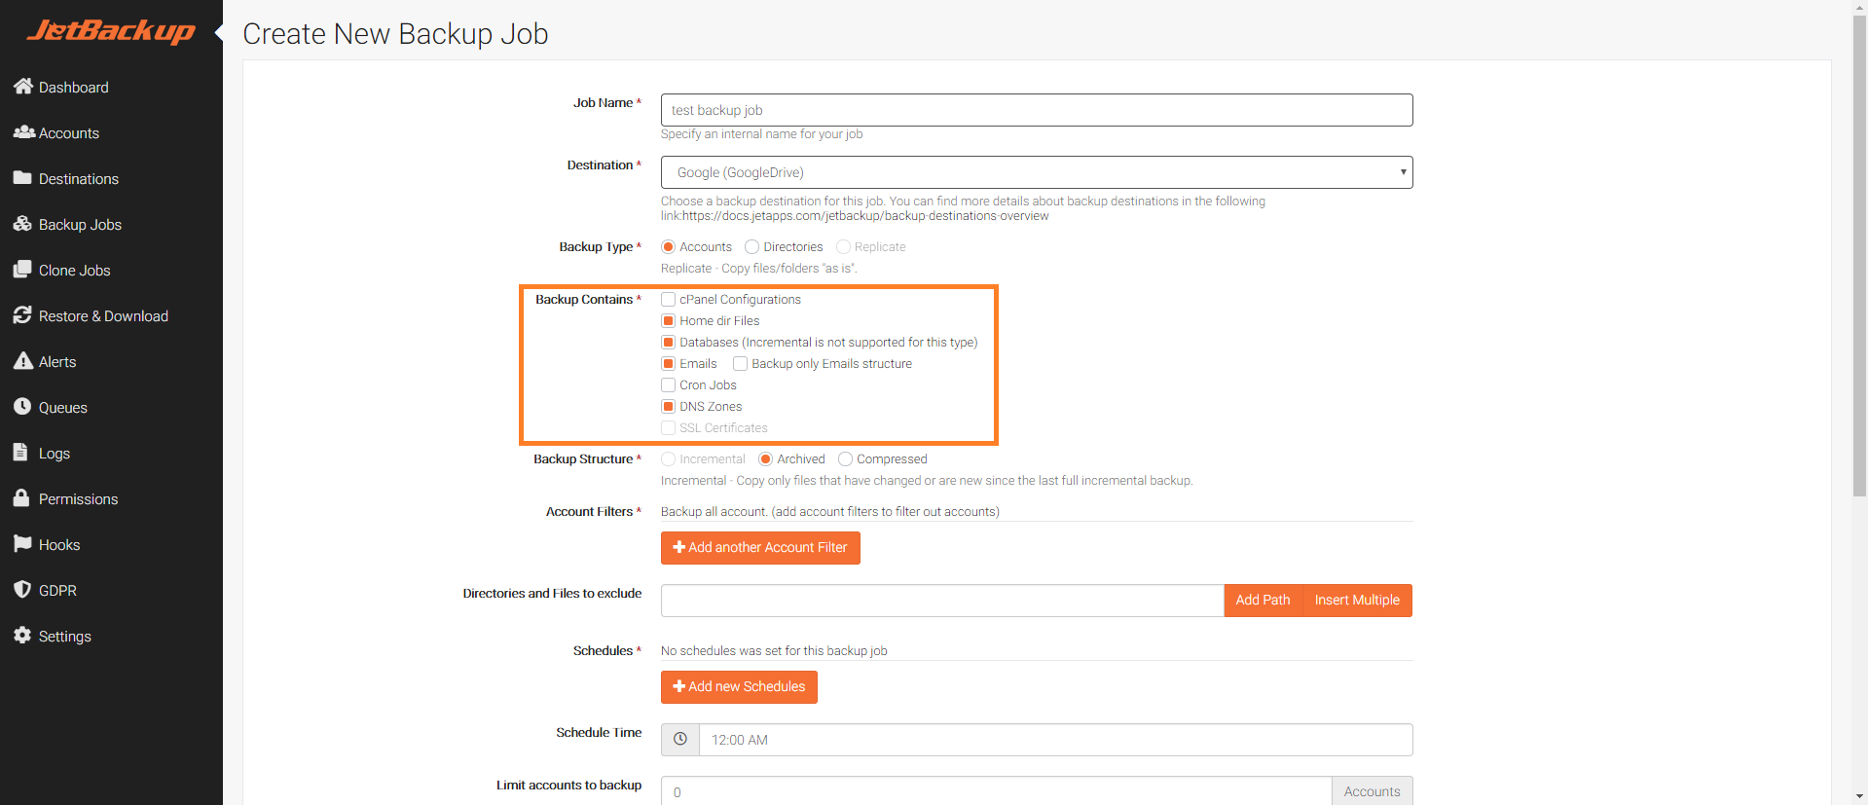Click Add another Account Filter button
The image size is (1868, 805).
[760, 548]
